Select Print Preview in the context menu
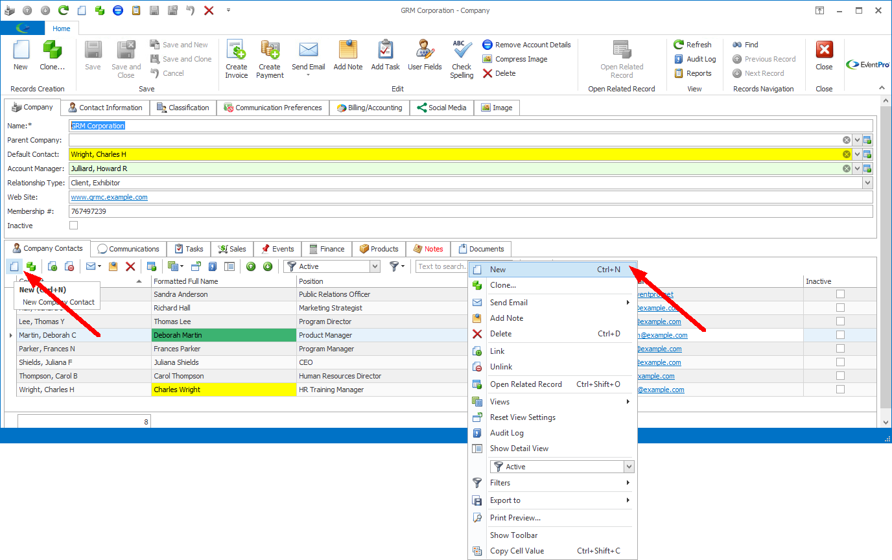The height and width of the screenshot is (560, 892). 553,518
